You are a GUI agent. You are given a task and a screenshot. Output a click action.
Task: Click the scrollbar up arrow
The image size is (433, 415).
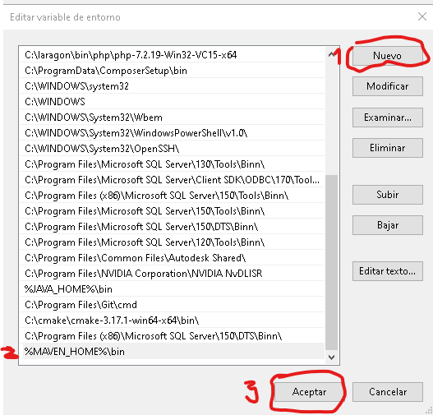click(x=332, y=54)
